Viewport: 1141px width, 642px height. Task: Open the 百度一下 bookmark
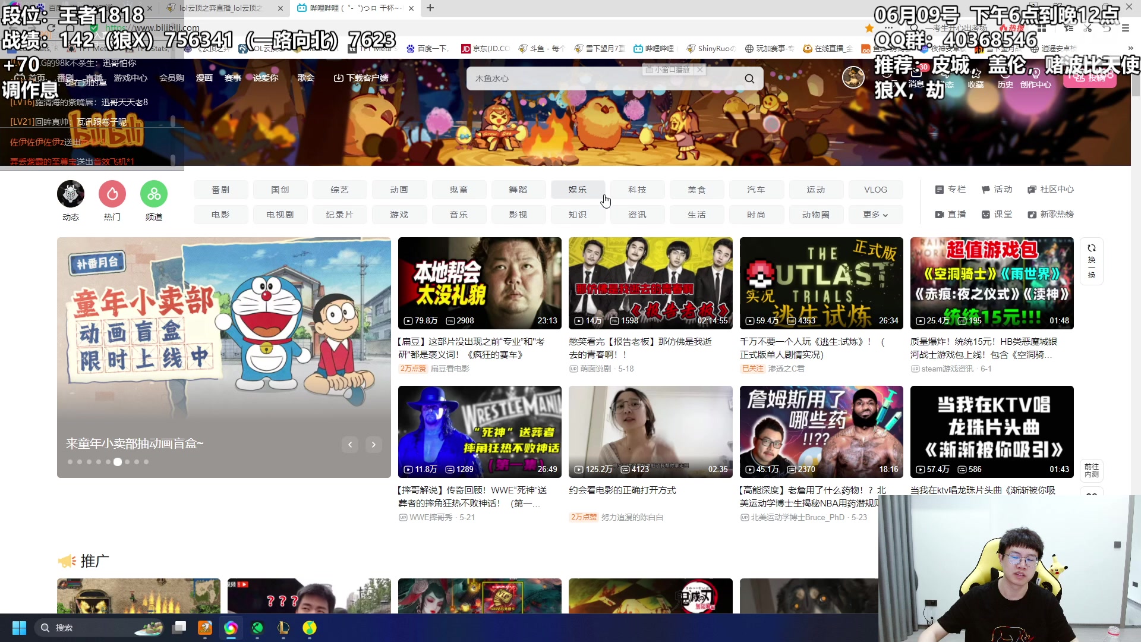pos(427,48)
